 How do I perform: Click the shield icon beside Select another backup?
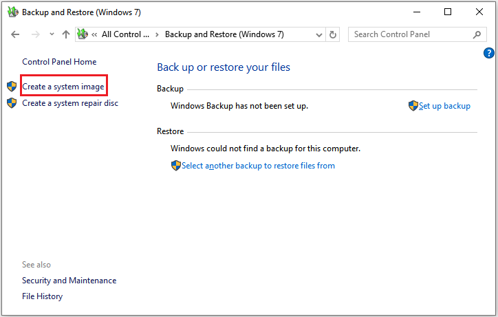(x=175, y=166)
